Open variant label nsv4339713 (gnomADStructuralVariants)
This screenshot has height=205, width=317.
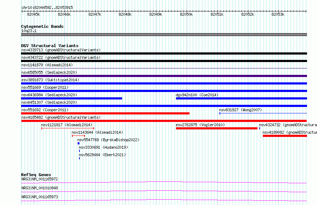(61, 50)
